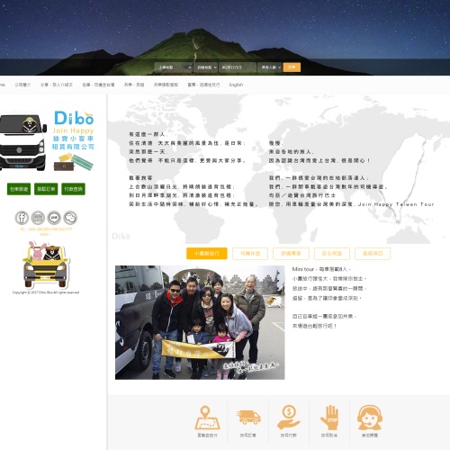Open the pickup location dropdown in booking bar
This screenshot has width=450, height=450.
[x=173, y=67]
